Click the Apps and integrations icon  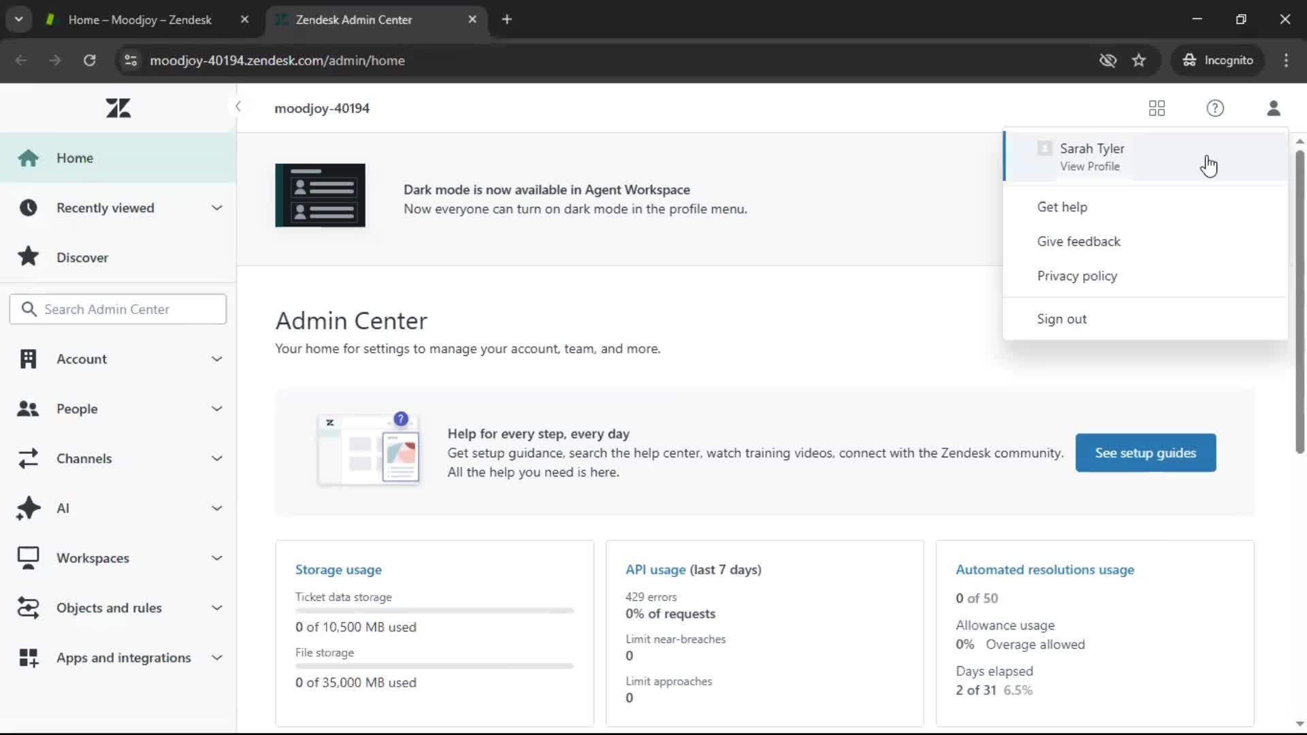tap(28, 657)
